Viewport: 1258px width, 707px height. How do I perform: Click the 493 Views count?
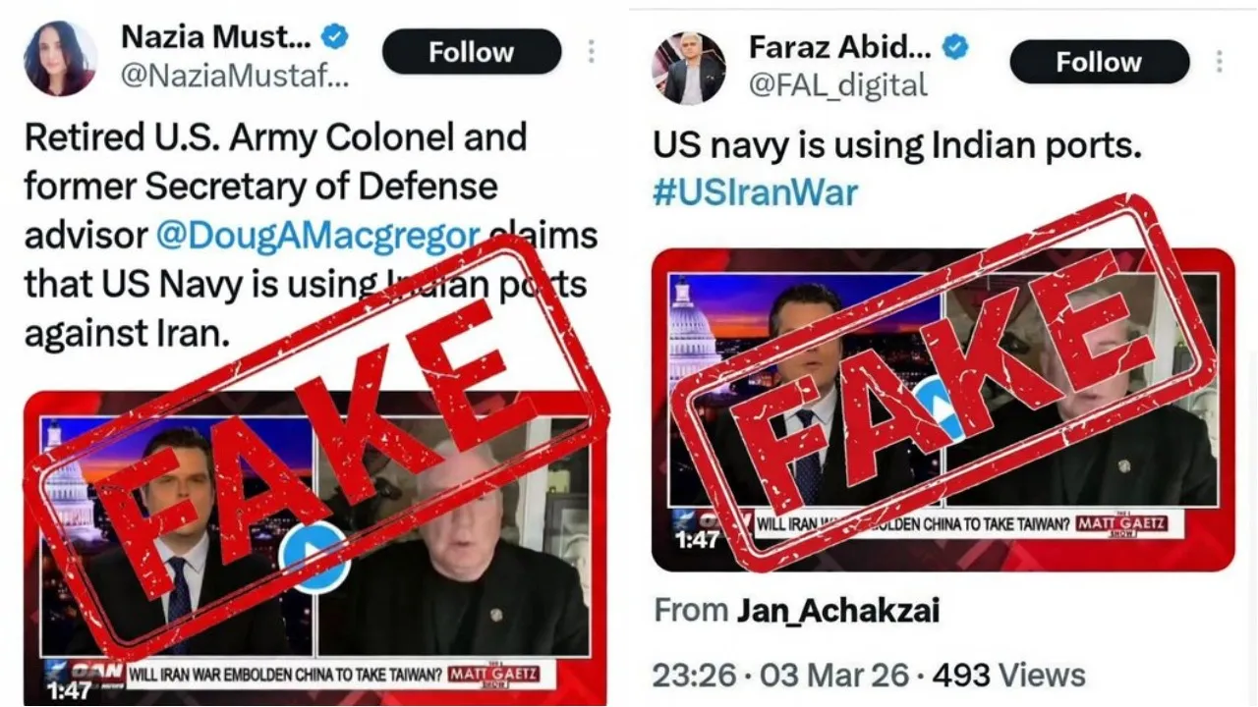click(1009, 675)
